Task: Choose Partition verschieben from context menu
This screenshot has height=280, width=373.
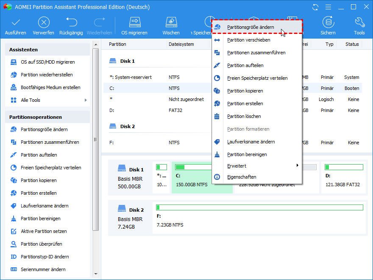Action: pyautogui.click(x=257, y=40)
